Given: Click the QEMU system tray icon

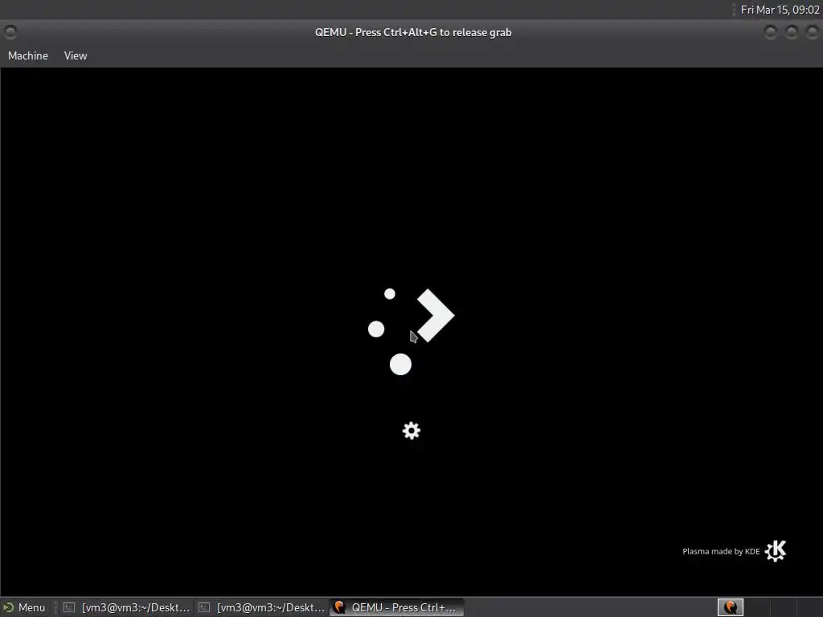Looking at the screenshot, I should tap(730, 607).
